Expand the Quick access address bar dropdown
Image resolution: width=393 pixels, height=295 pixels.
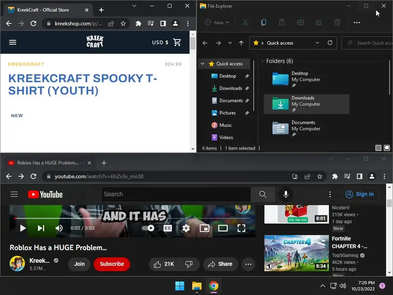(317, 43)
